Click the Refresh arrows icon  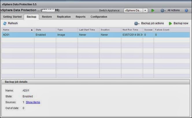(5, 23)
